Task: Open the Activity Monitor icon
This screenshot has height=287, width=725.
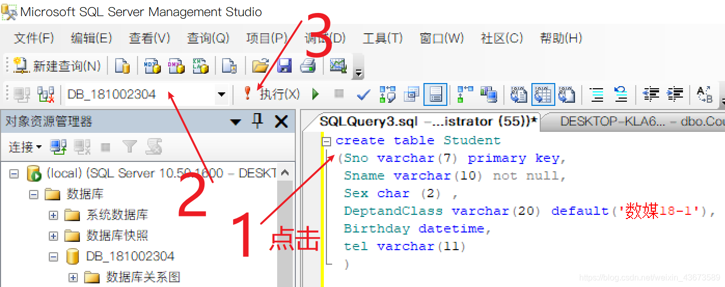Action: tap(338, 66)
